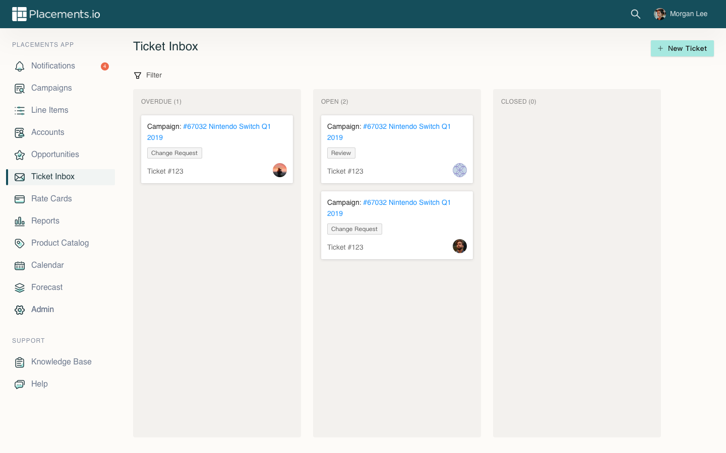Click the Forecast layers icon

20,288
